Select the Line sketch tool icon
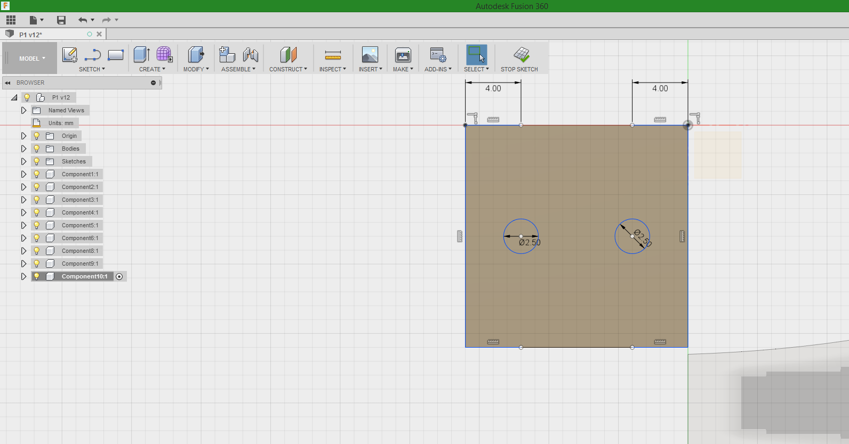Image resolution: width=849 pixels, height=444 pixels. pos(93,55)
